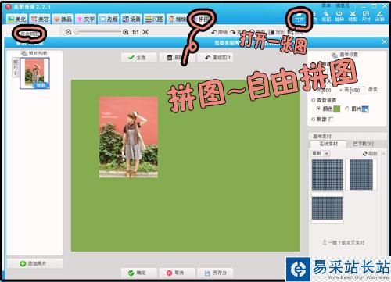
Task: Click the 打开 toolbar icon
Action: click(300, 16)
